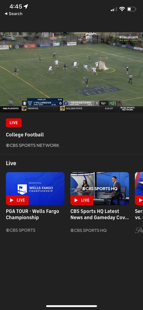Image resolution: width=143 pixels, height=310 pixels.
Task: Tap the CBS Sports logo under PGA TOUR
Action: click(21, 230)
